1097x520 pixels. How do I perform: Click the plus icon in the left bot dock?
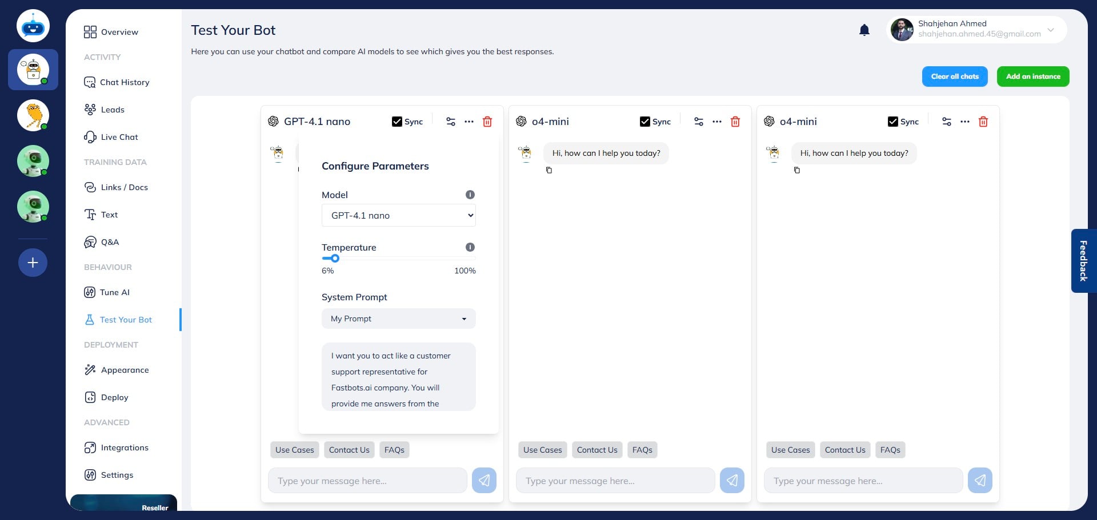pyautogui.click(x=33, y=263)
